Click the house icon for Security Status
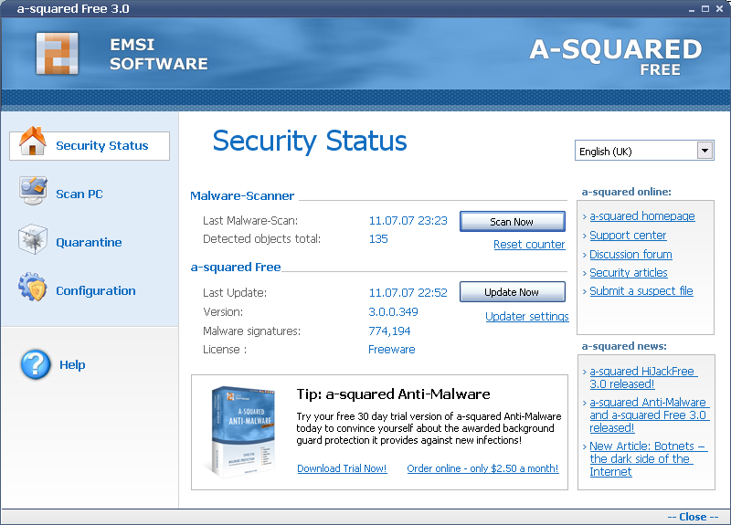 point(33,144)
